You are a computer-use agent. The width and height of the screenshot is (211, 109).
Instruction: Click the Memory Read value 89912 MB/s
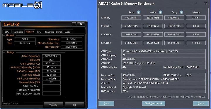[x=131, y=18]
